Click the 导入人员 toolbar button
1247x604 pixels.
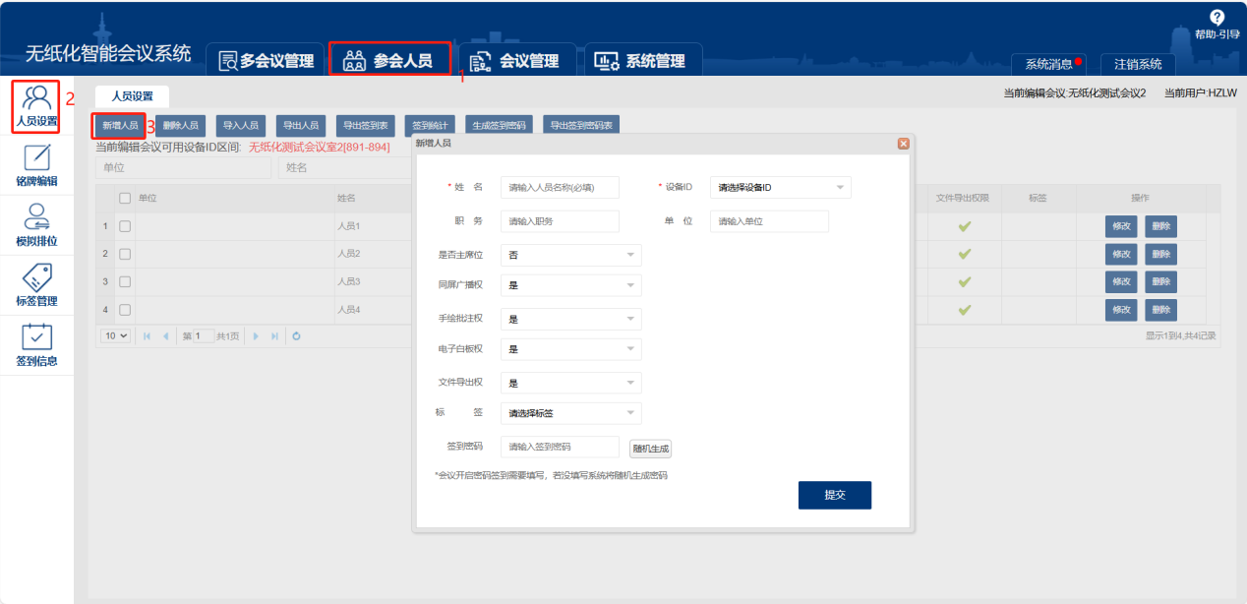coord(241,126)
